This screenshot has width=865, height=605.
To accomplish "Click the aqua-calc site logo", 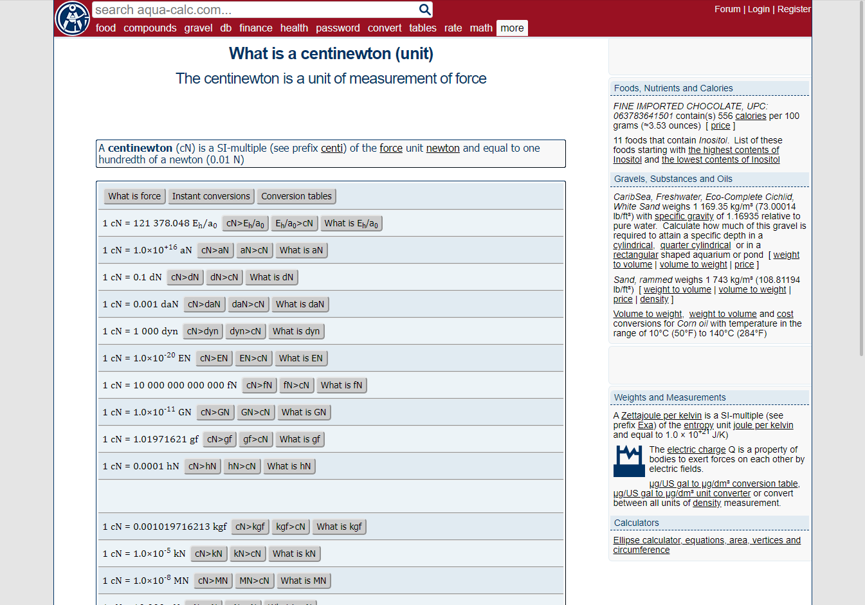I will 73,18.
